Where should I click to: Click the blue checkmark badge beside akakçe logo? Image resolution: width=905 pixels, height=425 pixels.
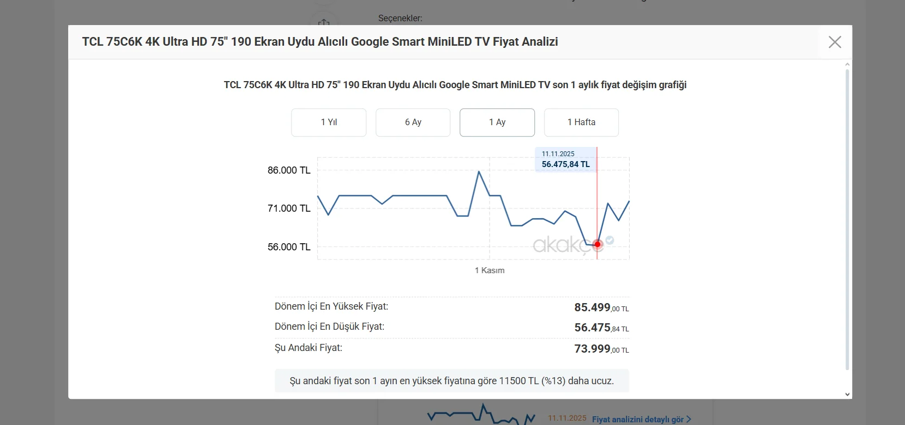tap(610, 240)
